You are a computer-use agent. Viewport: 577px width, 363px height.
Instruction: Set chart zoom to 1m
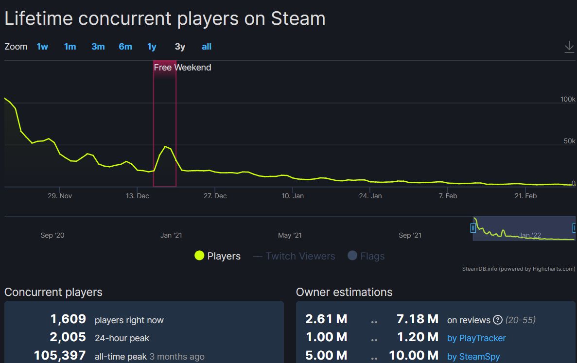tap(70, 47)
